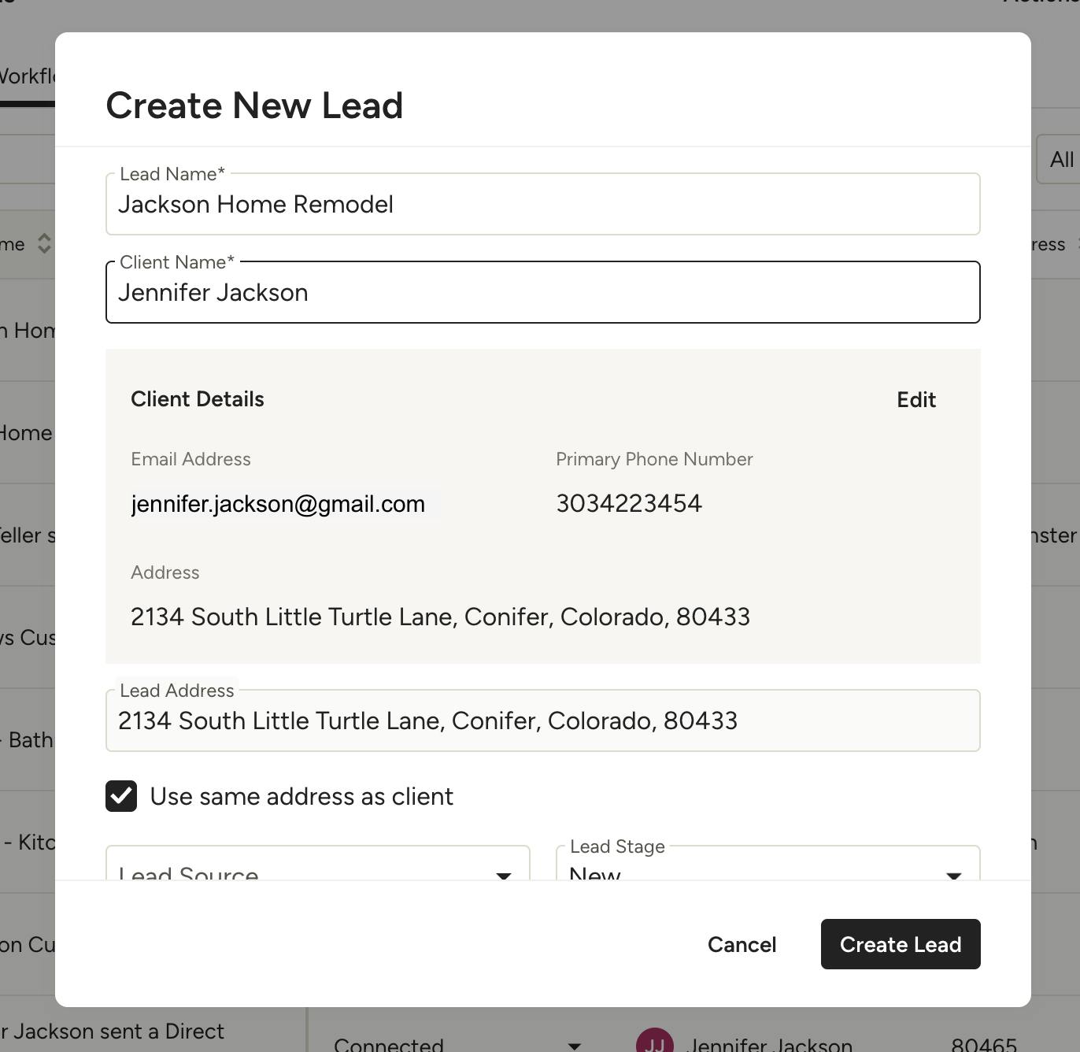Screen dimensions: 1080x1052
Task: Toggle the 'Use same address as client' checkbox
Action: click(121, 796)
